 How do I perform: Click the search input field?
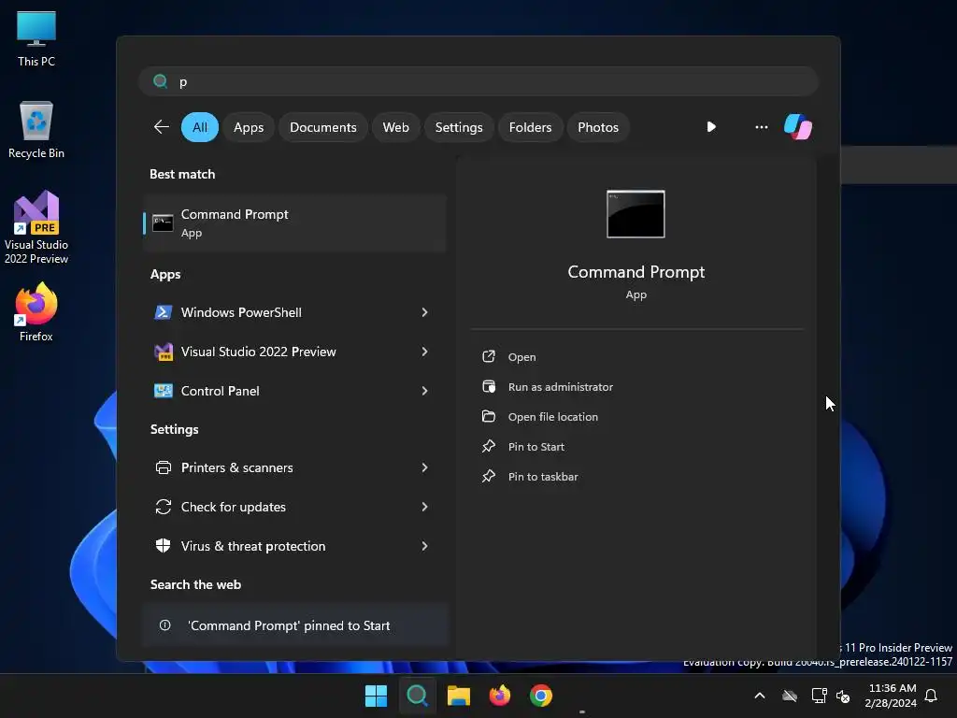pyautogui.click(x=478, y=81)
